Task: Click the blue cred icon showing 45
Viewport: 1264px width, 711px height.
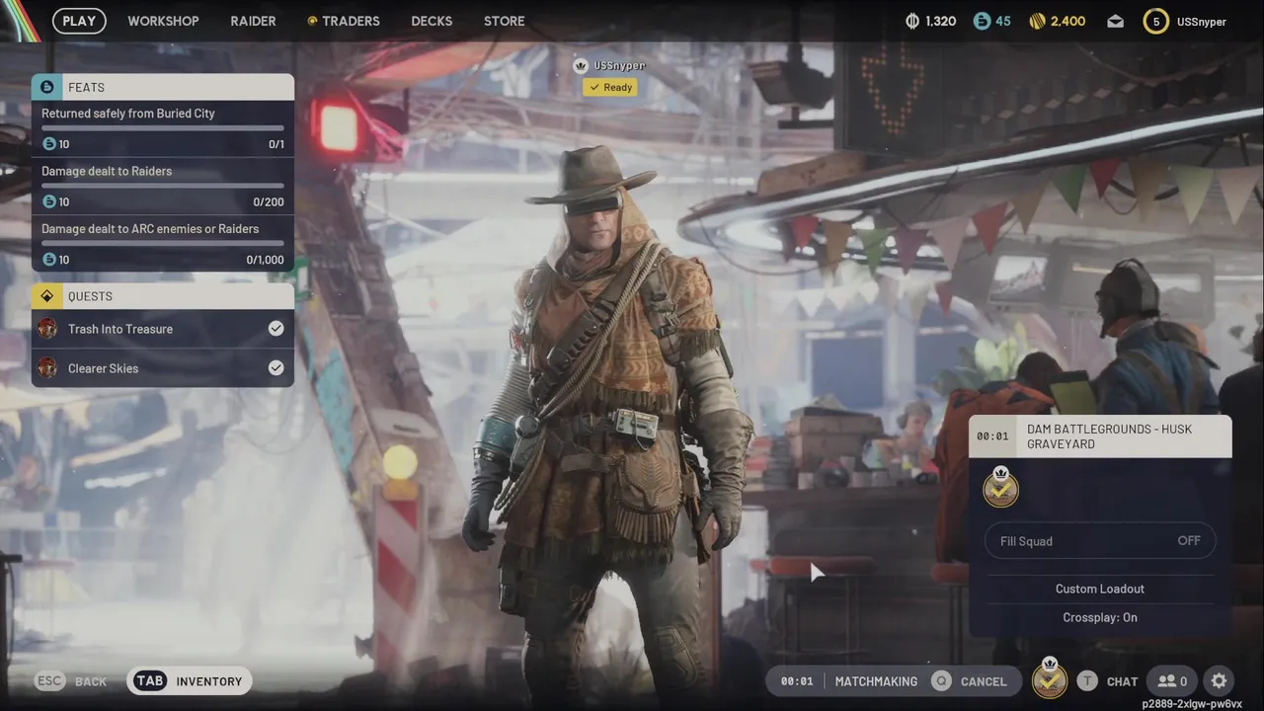Action: point(982,21)
